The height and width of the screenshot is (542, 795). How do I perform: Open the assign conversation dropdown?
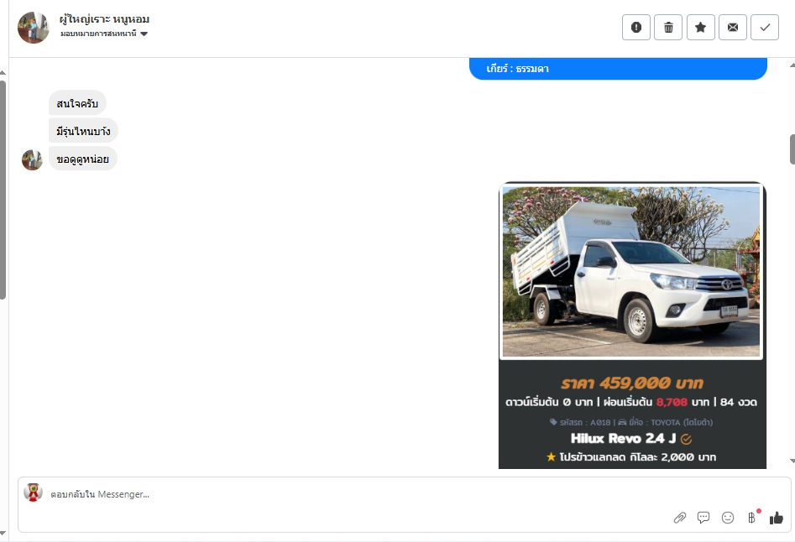(x=104, y=34)
